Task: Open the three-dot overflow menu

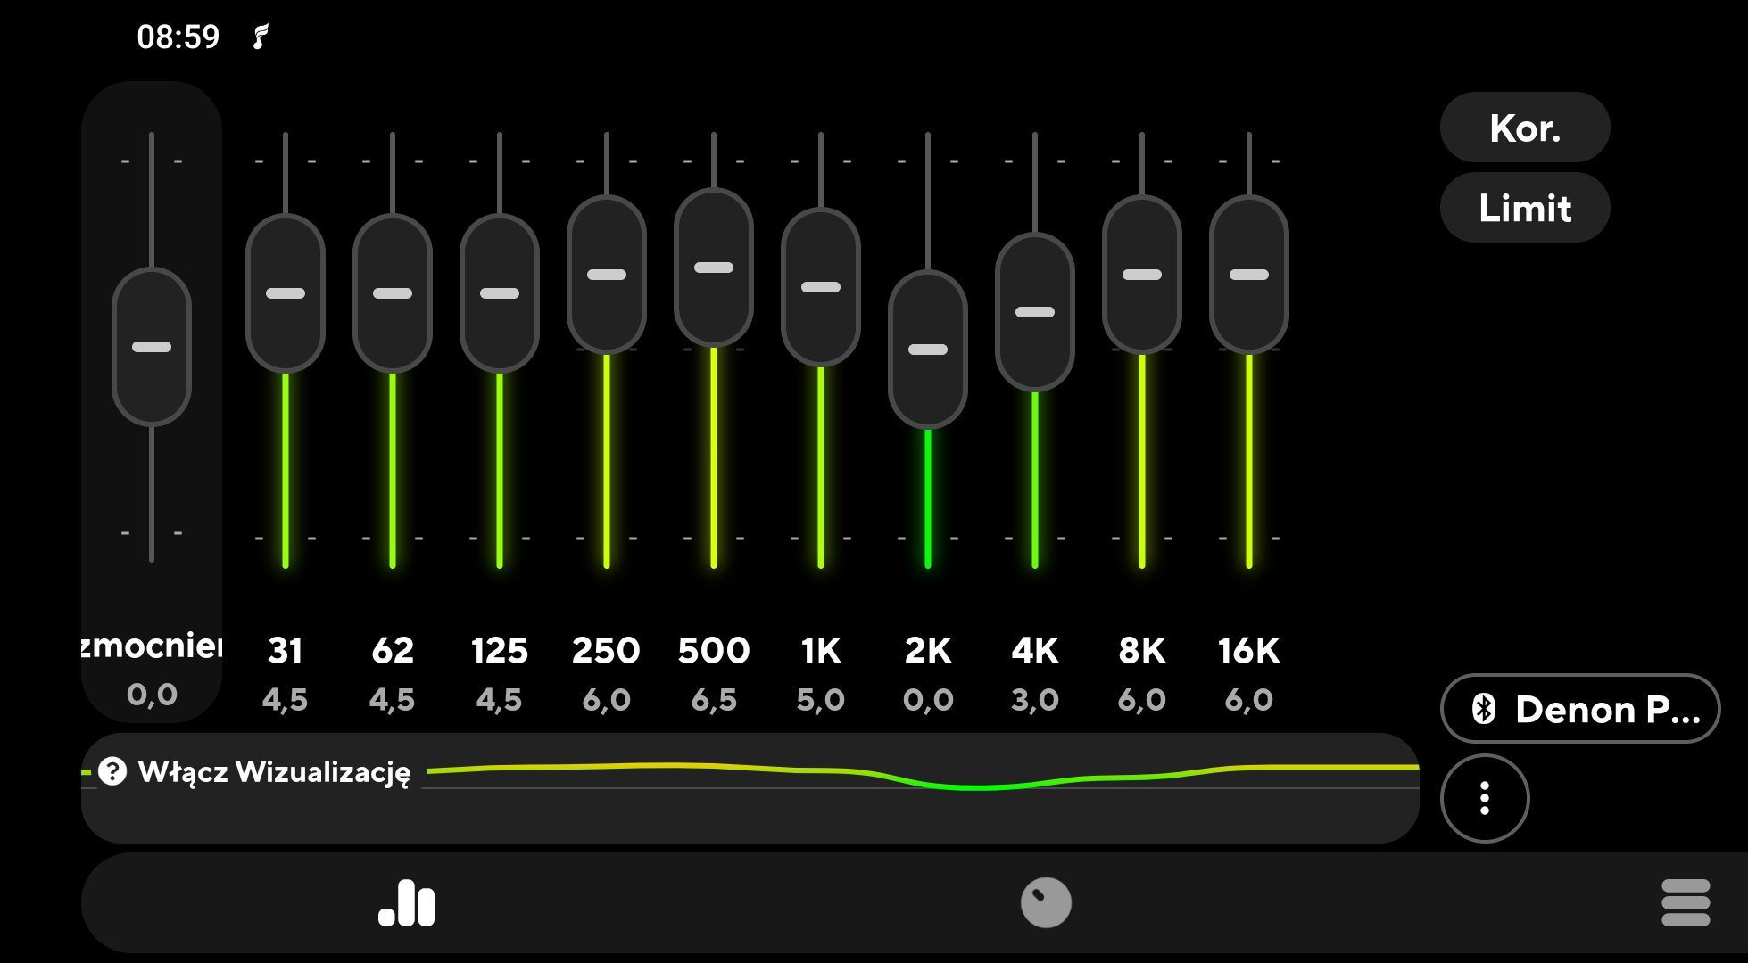Action: click(1485, 798)
